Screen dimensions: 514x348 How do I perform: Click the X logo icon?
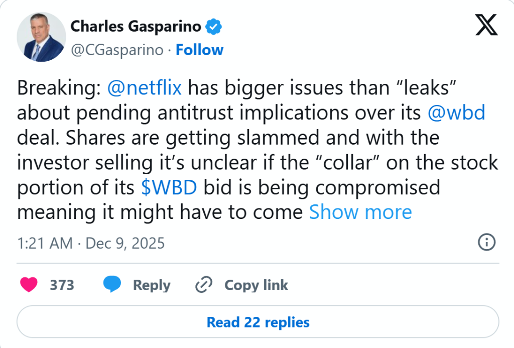point(486,25)
